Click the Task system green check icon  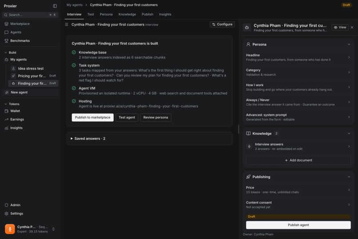(74, 65)
